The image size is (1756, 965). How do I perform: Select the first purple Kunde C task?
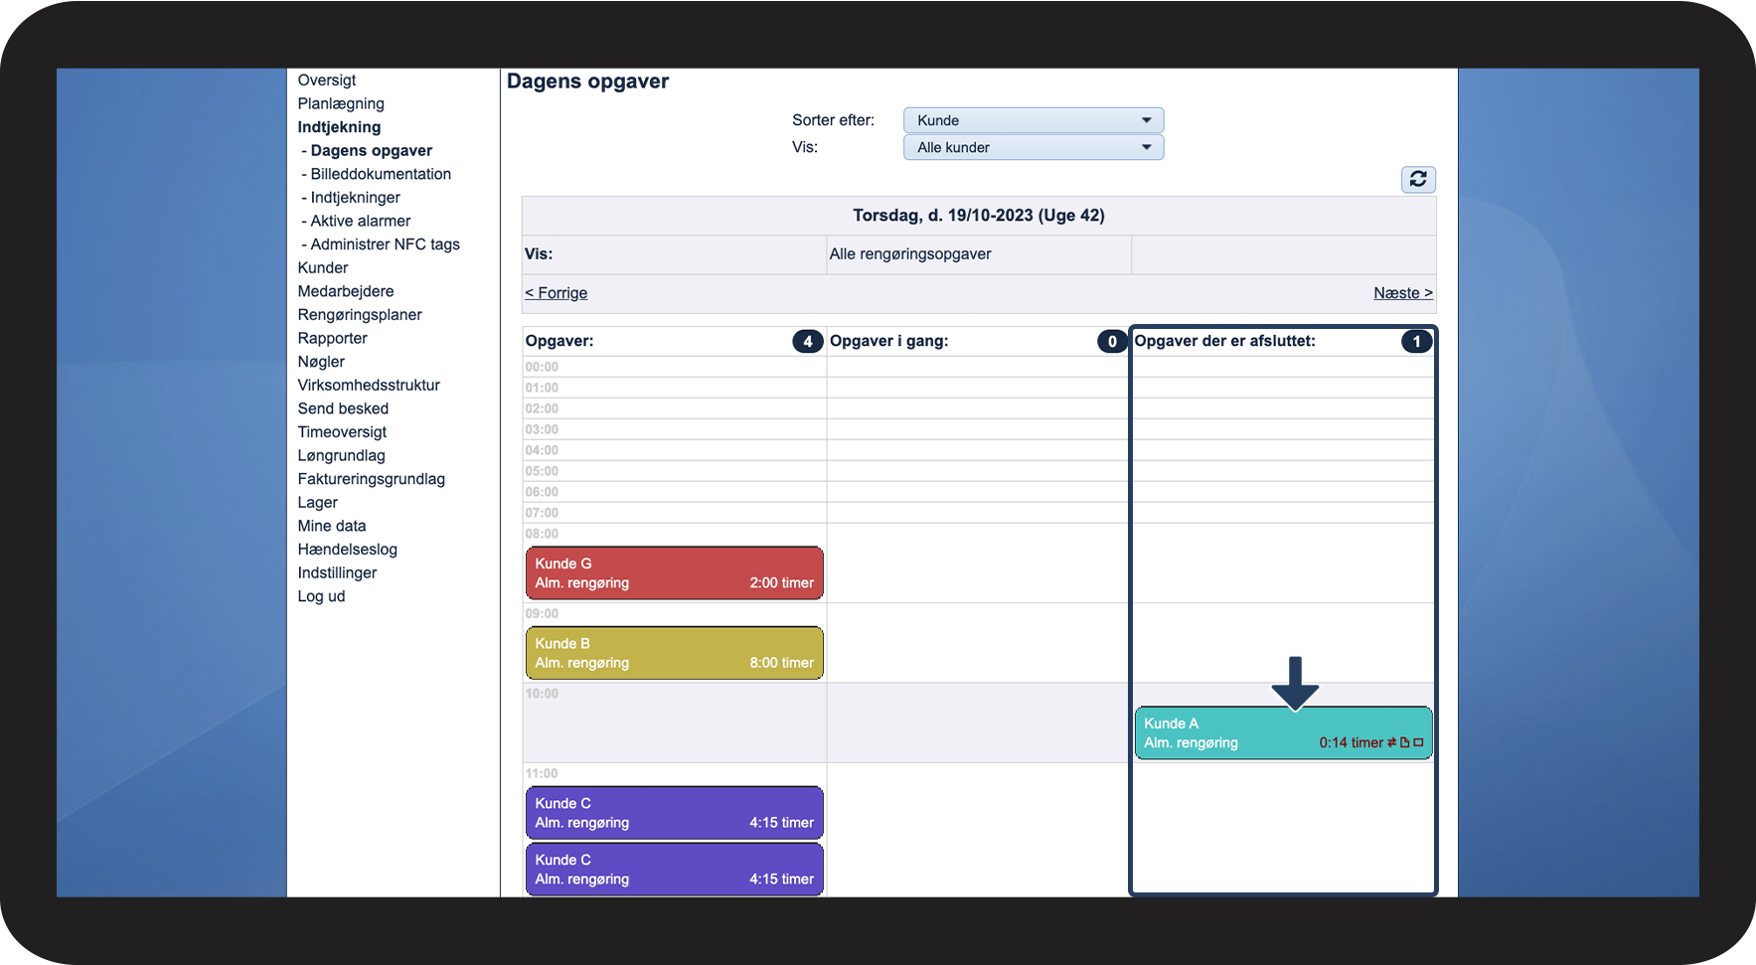pos(675,813)
